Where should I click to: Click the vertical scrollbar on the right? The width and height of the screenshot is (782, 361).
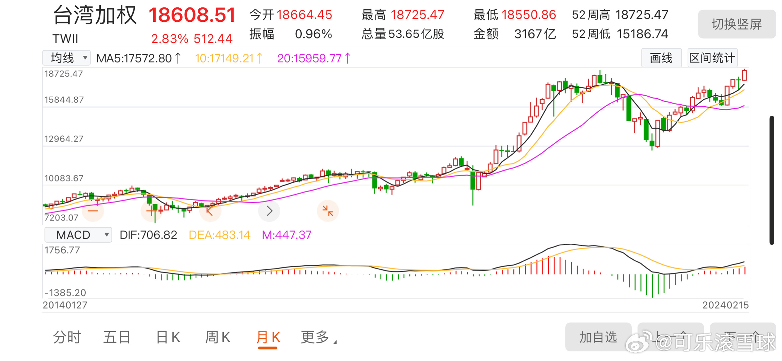[772, 180]
